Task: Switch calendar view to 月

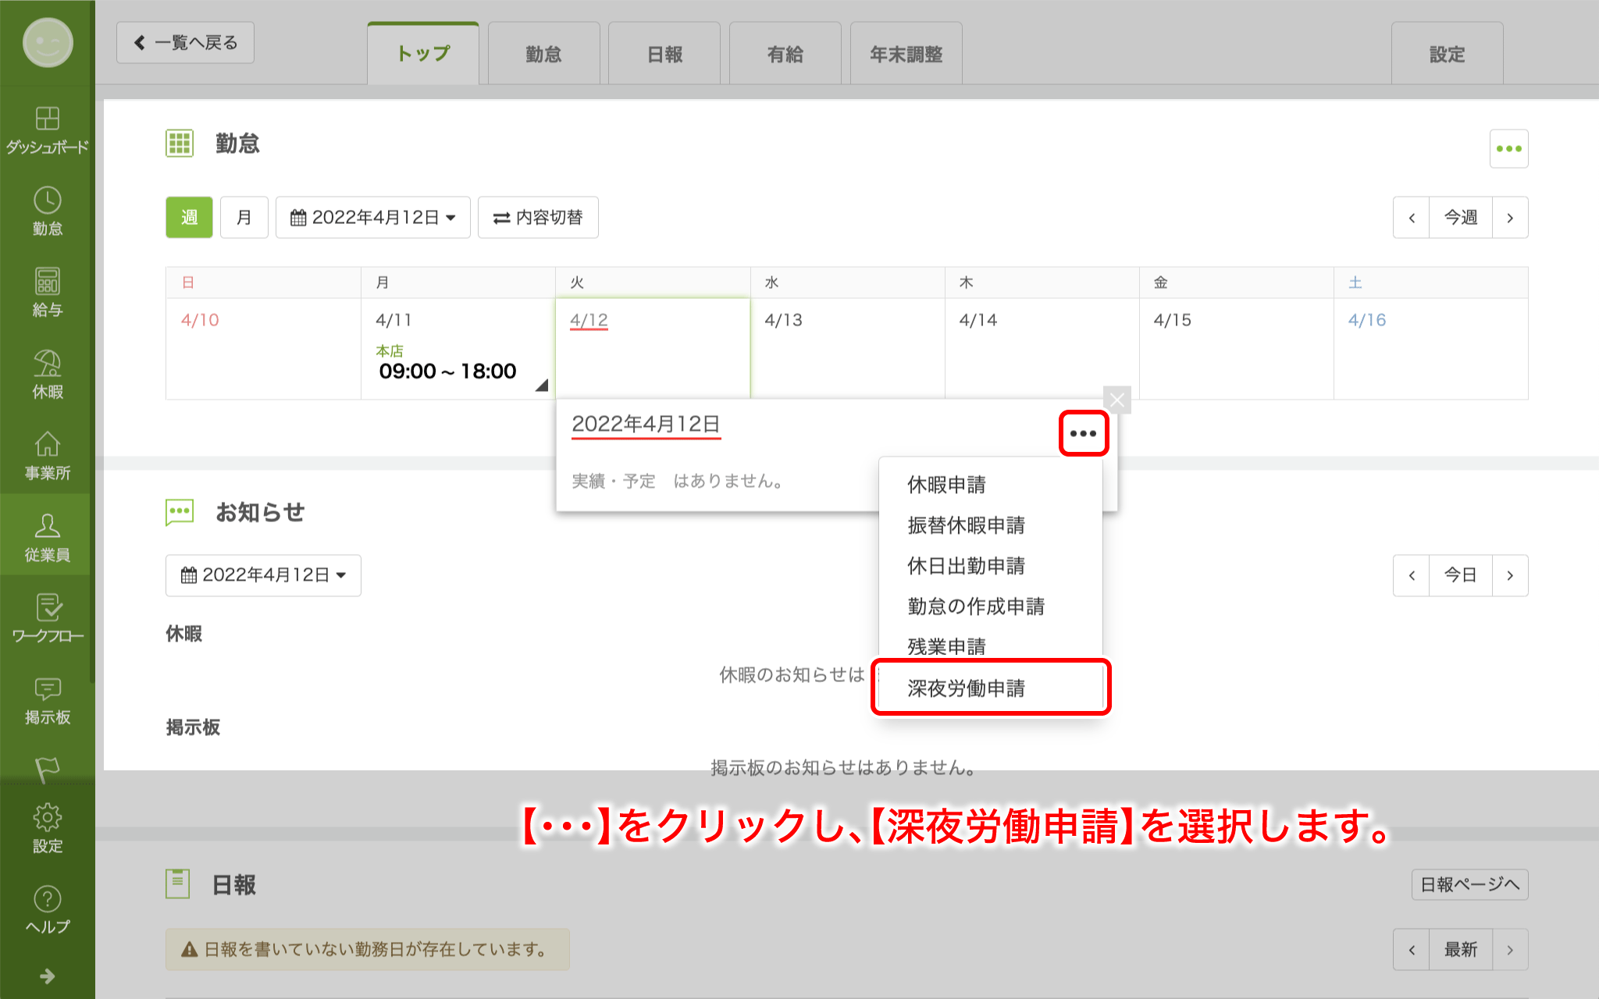Action: coord(244,217)
